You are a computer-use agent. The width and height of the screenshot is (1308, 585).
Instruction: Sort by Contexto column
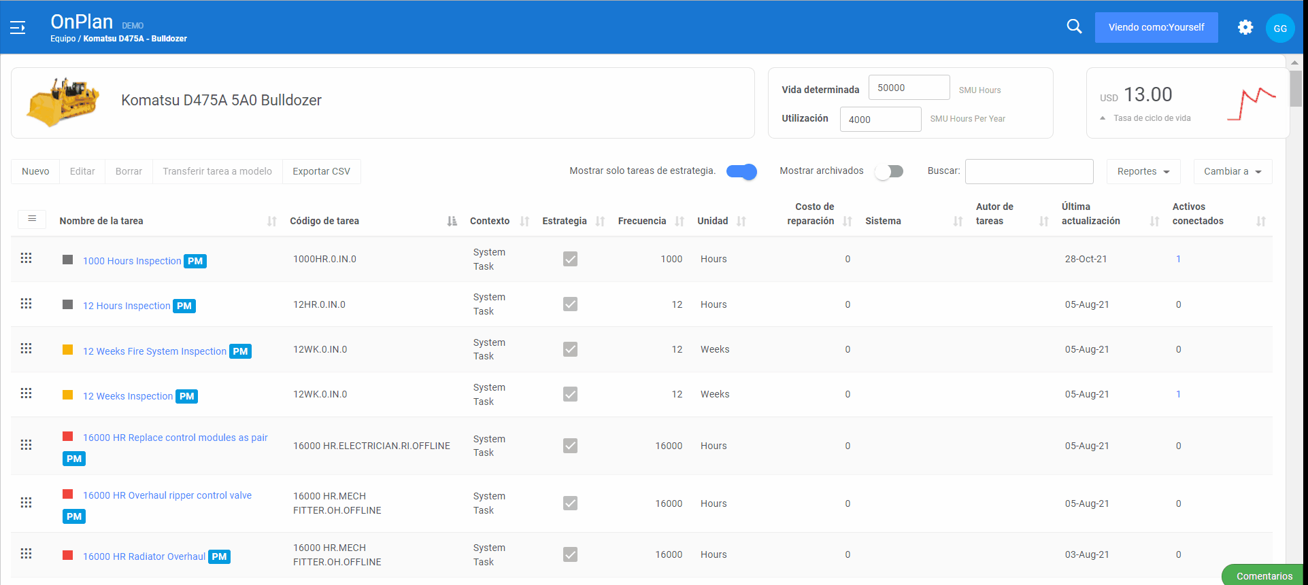pos(524,221)
